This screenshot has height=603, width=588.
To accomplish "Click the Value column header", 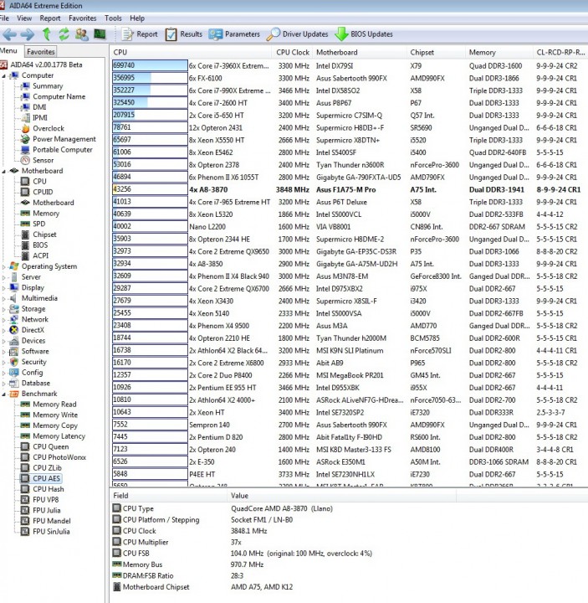I will pos(342,496).
